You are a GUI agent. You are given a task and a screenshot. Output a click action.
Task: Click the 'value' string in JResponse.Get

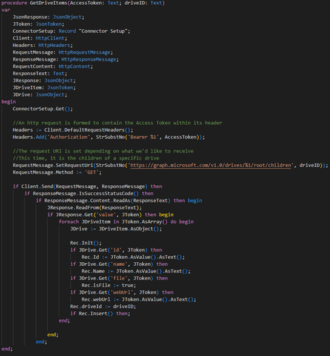[x=106, y=214]
